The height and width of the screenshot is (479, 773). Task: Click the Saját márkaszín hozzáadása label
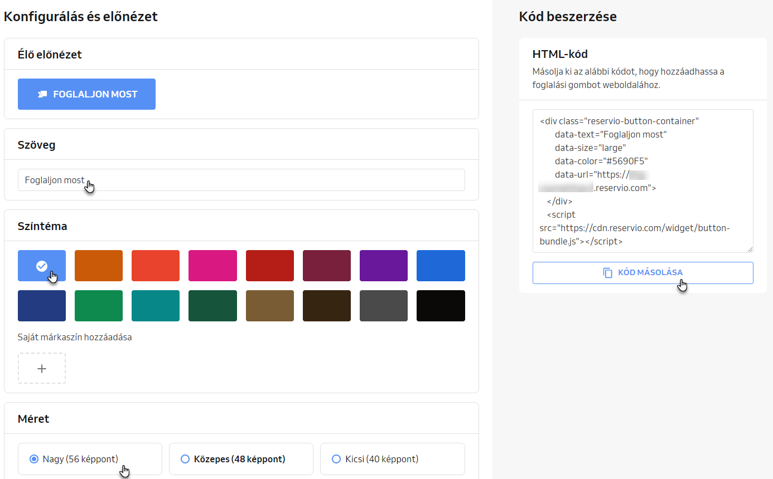[x=75, y=337]
